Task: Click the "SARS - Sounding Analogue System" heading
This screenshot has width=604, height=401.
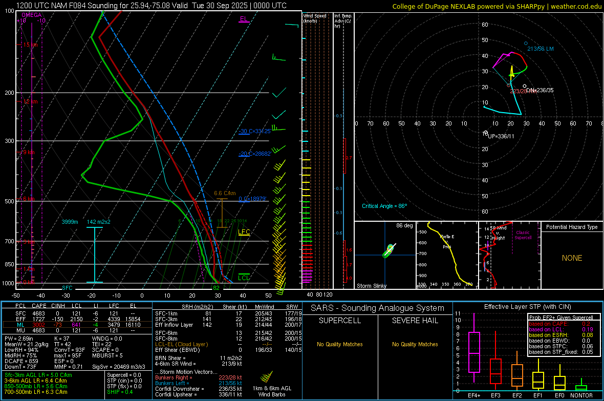Action: (x=377, y=308)
